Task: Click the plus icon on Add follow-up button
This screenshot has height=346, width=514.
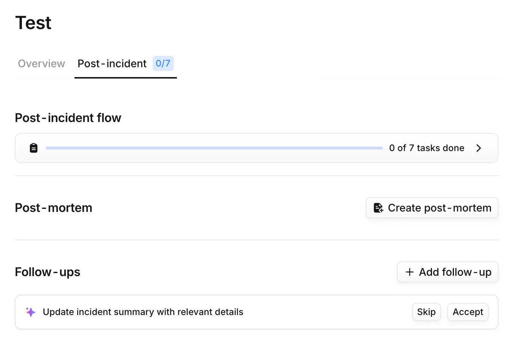Action: click(410, 272)
